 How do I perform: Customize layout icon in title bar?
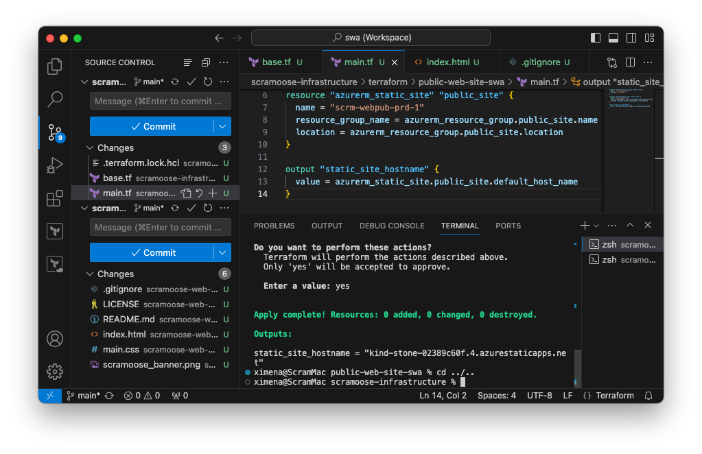[649, 38]
